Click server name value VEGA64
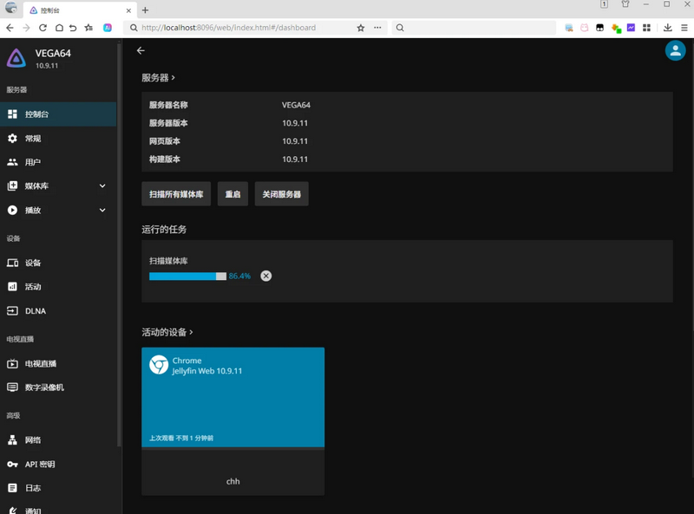Viewport: 694px width, 514px height. 296,105
